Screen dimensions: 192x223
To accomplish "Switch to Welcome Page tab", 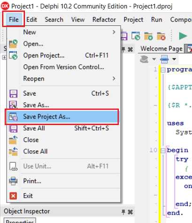I will click(161, 49).
